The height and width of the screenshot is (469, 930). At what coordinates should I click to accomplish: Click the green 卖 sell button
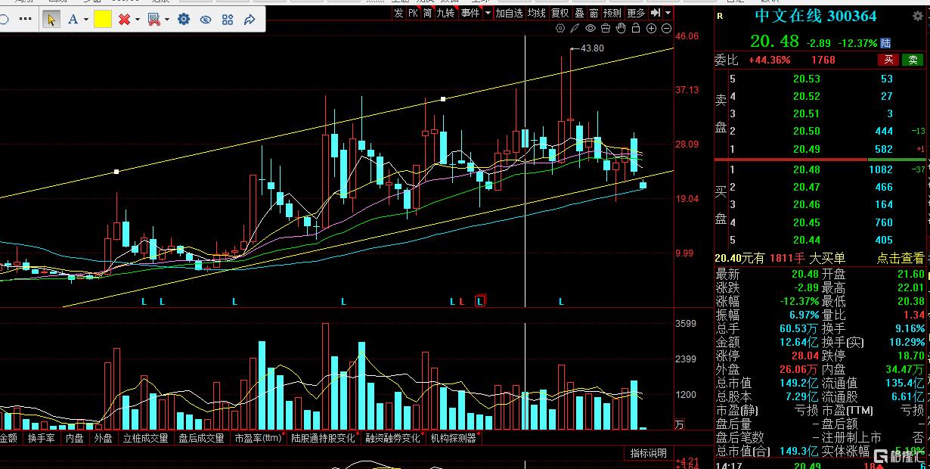coord(913,60)
